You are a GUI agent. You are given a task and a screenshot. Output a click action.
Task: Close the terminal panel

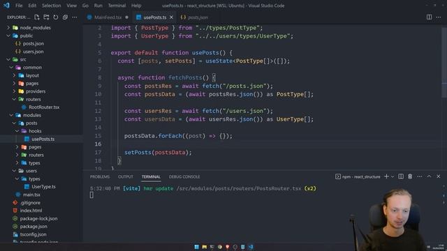[439, 176]
